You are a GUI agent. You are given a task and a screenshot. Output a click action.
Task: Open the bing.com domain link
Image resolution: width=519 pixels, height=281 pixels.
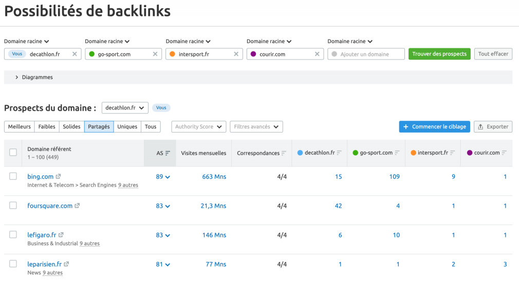pos(41,177)
